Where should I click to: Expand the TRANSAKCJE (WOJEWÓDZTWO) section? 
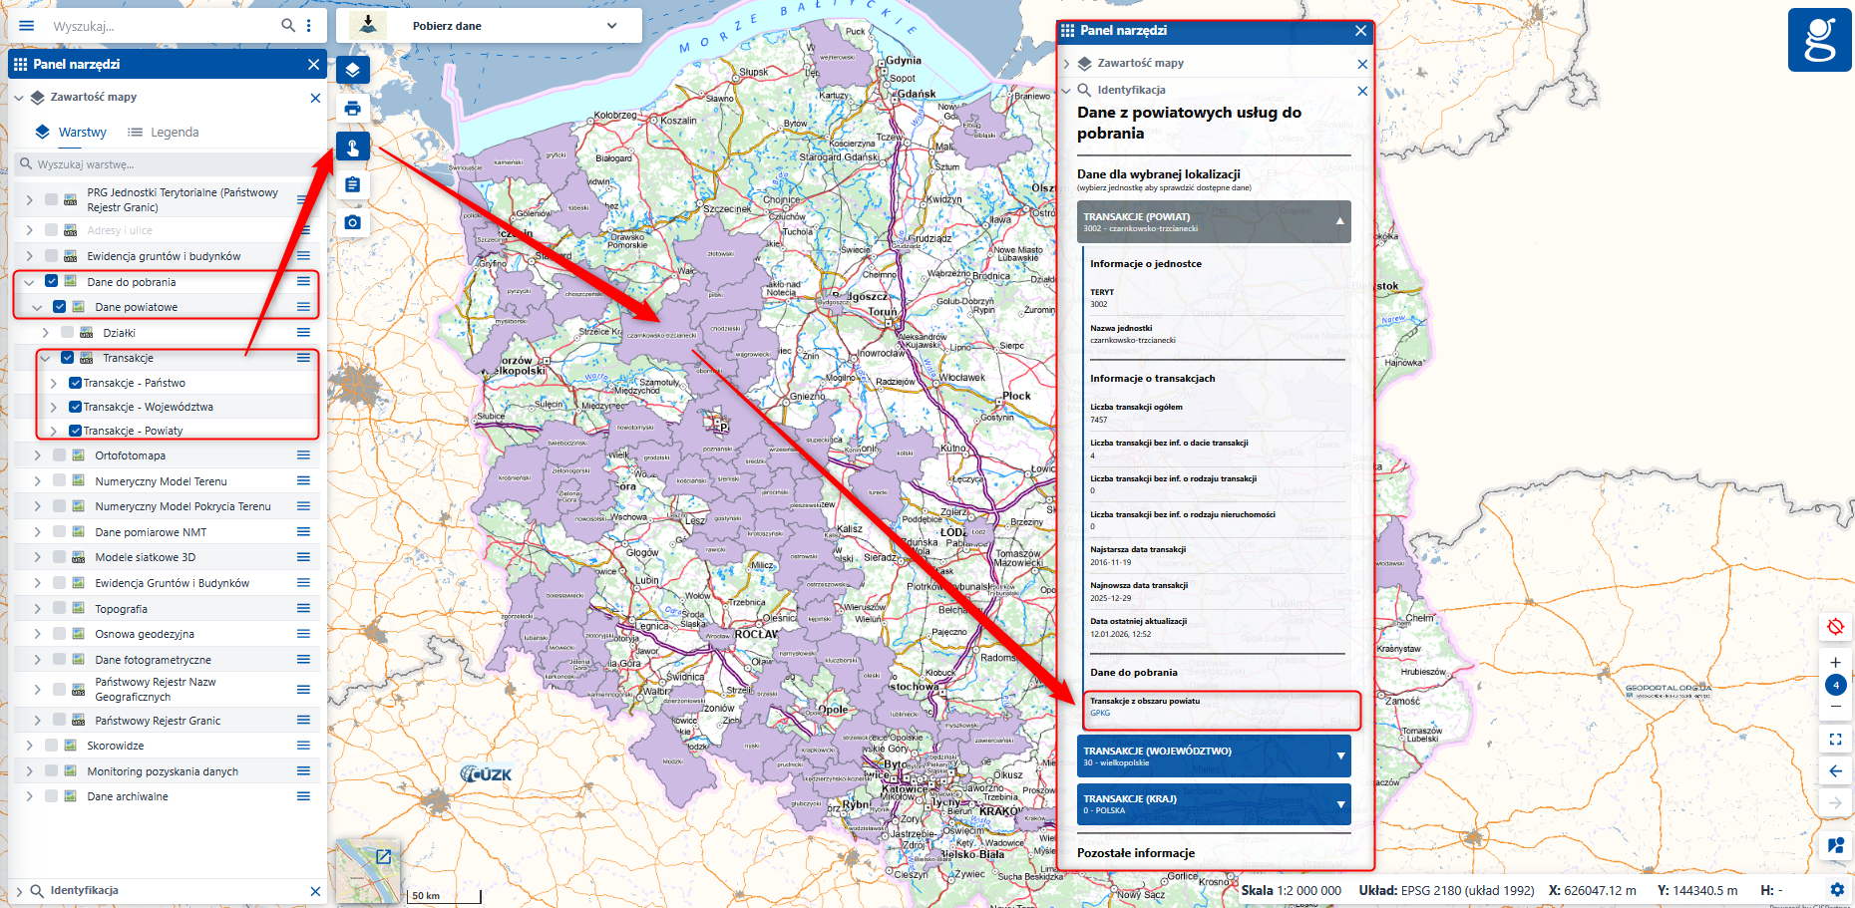[x=1341, y=756]
